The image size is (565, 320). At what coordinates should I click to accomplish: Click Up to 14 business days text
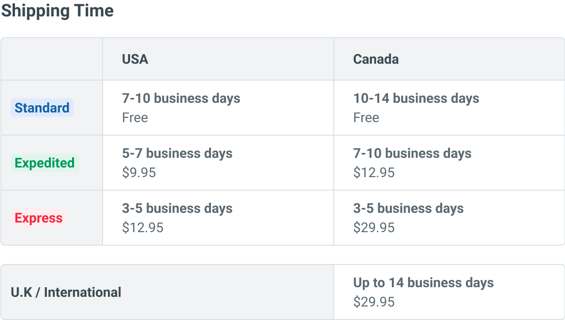tap(423, 283)
